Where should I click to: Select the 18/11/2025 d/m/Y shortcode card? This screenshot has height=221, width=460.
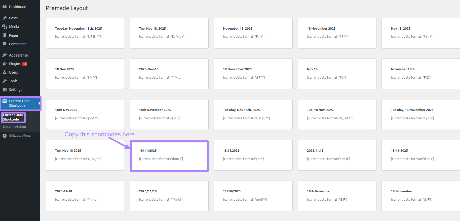pos(169,156)
